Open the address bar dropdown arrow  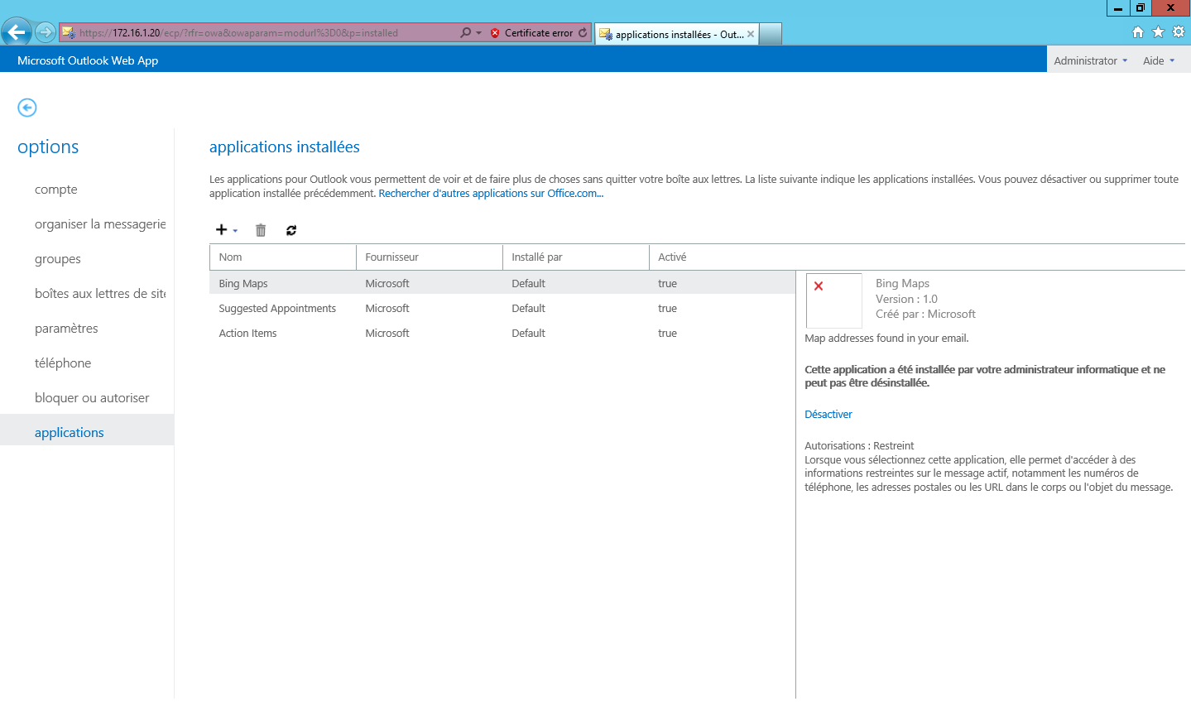click(x=478, y=33)
